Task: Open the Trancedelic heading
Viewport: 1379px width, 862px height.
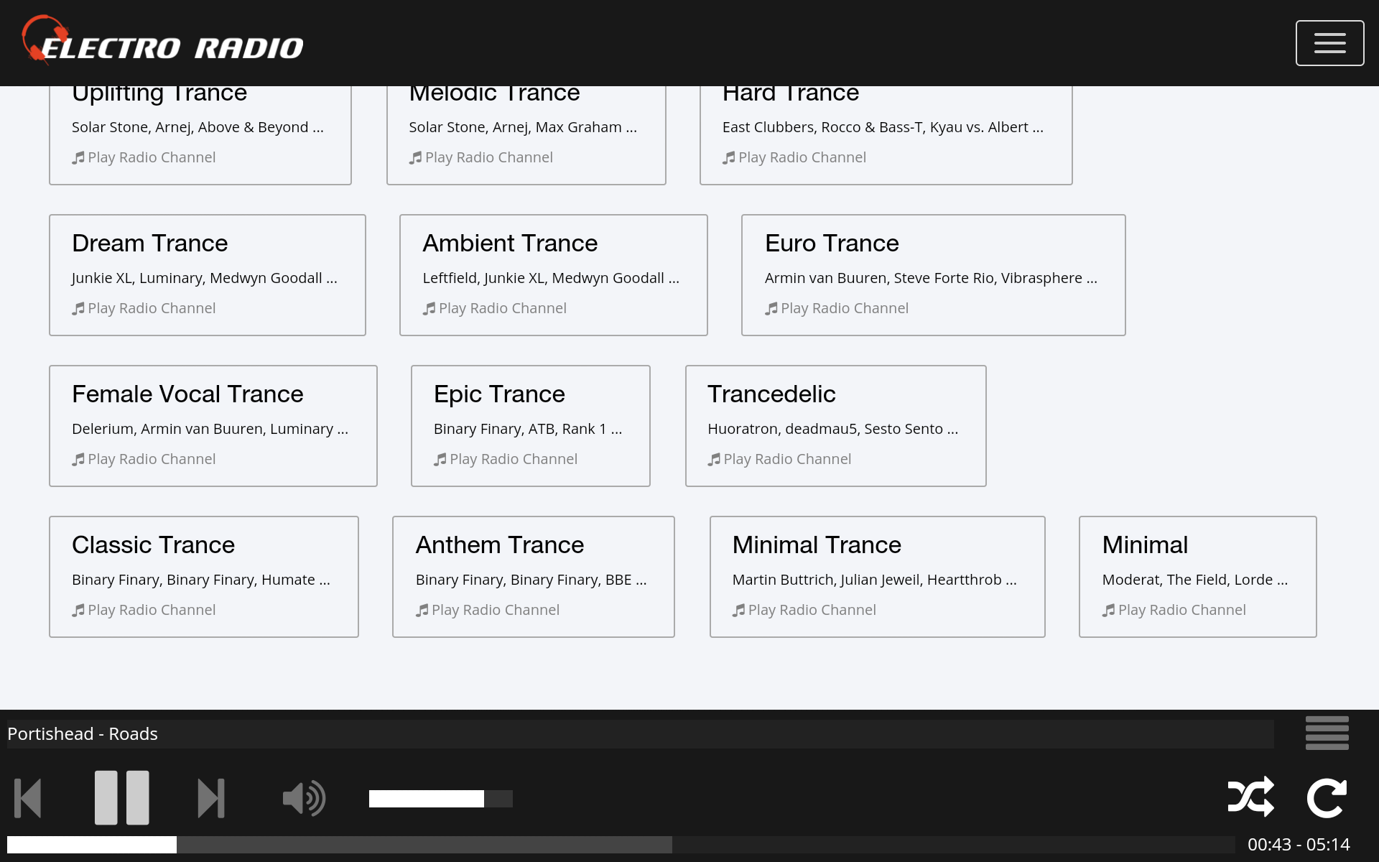Action: coord(771,394)
